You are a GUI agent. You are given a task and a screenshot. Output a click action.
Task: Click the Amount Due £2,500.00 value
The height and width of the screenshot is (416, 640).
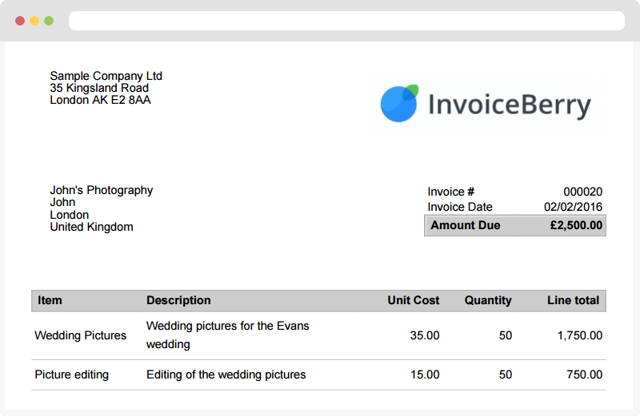pos(576,225)
